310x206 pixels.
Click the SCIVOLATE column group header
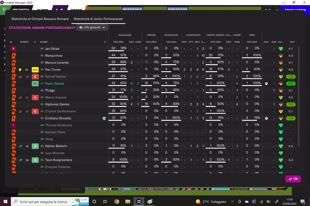(x=171, y=35)
